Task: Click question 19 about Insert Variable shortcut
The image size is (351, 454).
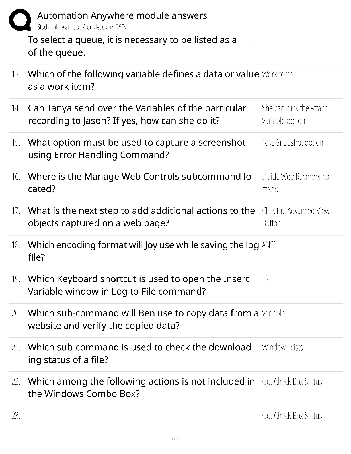Action: point(139,285)
